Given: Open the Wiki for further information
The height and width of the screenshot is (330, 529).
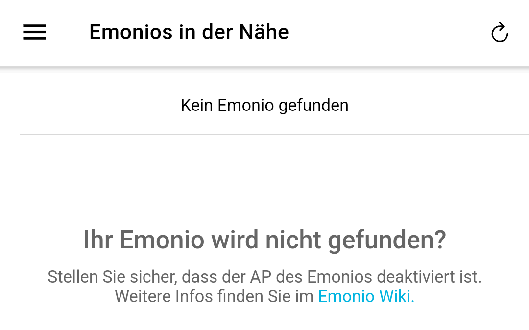Looking at the screenshot, I should point(366,296).
